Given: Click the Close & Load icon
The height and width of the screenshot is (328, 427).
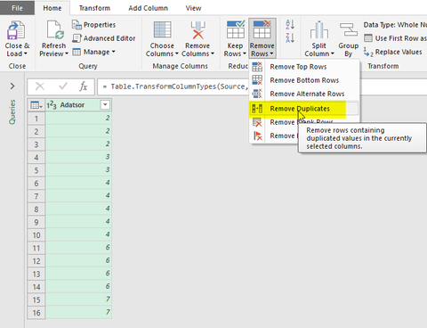Looking at the screenshot, I should [16, 30].
